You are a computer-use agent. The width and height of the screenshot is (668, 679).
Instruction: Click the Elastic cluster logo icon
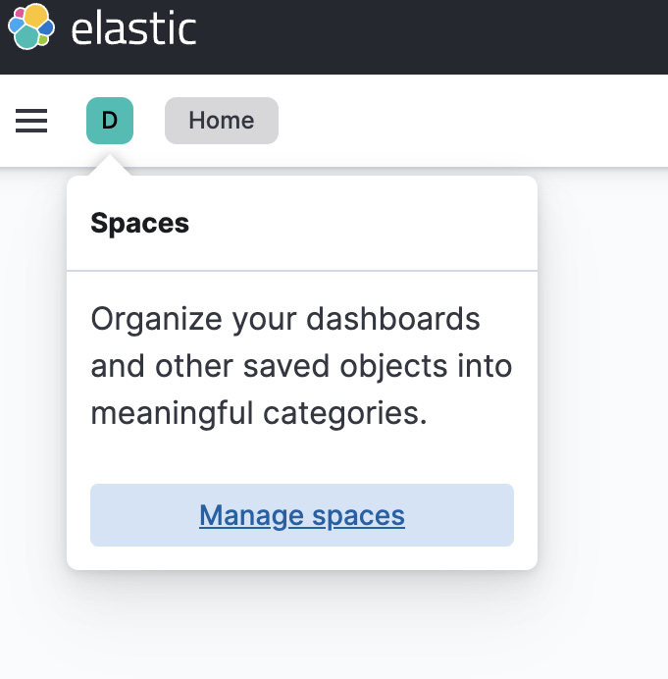click(31, 26)
